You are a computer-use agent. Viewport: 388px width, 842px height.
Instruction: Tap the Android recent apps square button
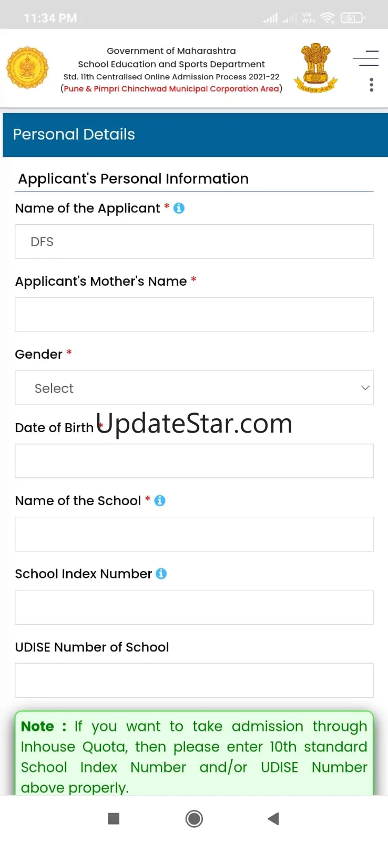pyautogui.click(x=114, y=818)
